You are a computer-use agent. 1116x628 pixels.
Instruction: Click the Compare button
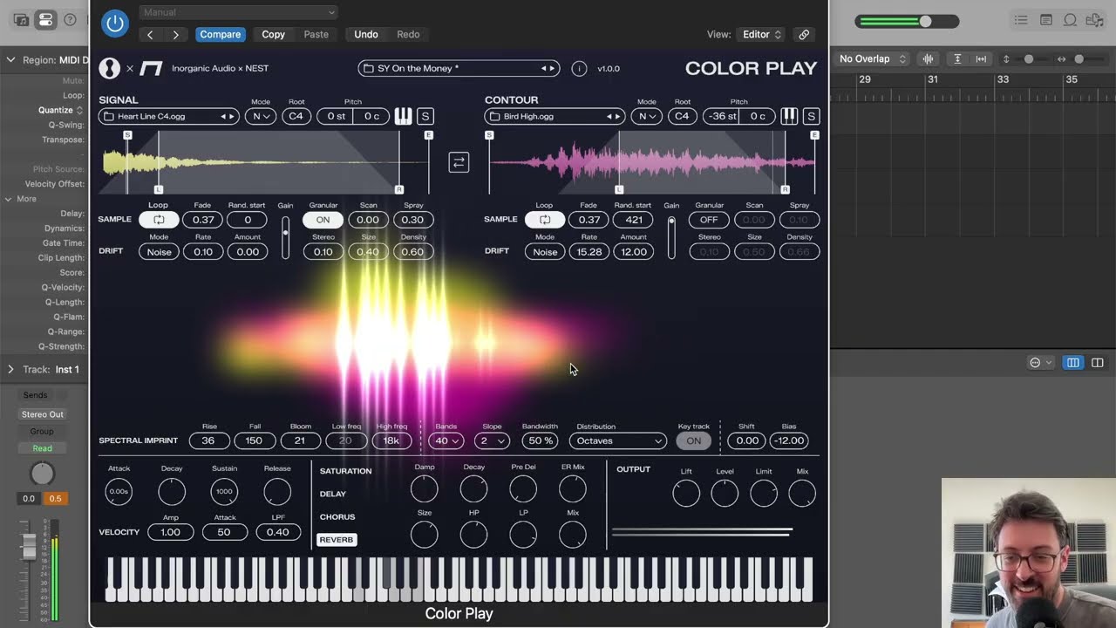click(x=220, y=35)
